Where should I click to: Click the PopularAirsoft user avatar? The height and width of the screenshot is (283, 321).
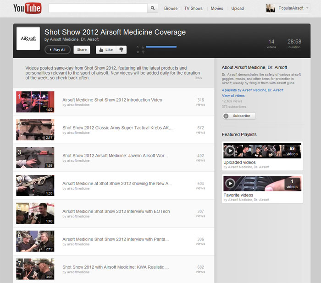coord(271,8)
